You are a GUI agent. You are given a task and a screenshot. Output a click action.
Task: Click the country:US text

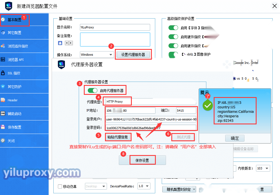[226, 107]
